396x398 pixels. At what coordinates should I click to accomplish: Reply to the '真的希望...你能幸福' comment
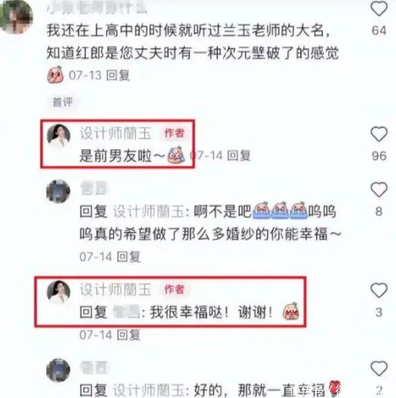[x=128, y=257]
